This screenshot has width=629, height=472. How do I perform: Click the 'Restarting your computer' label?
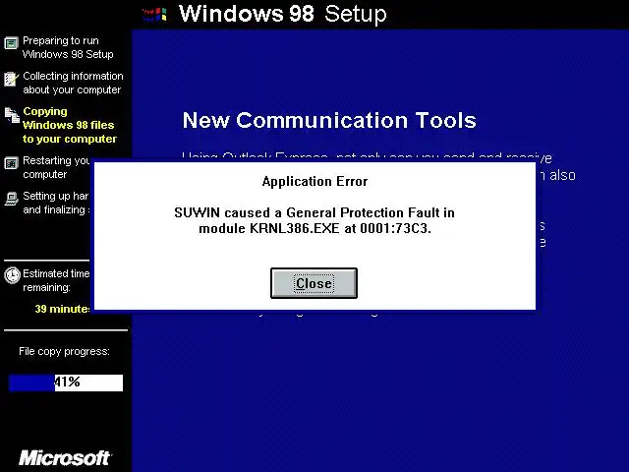tap(56, 167)
